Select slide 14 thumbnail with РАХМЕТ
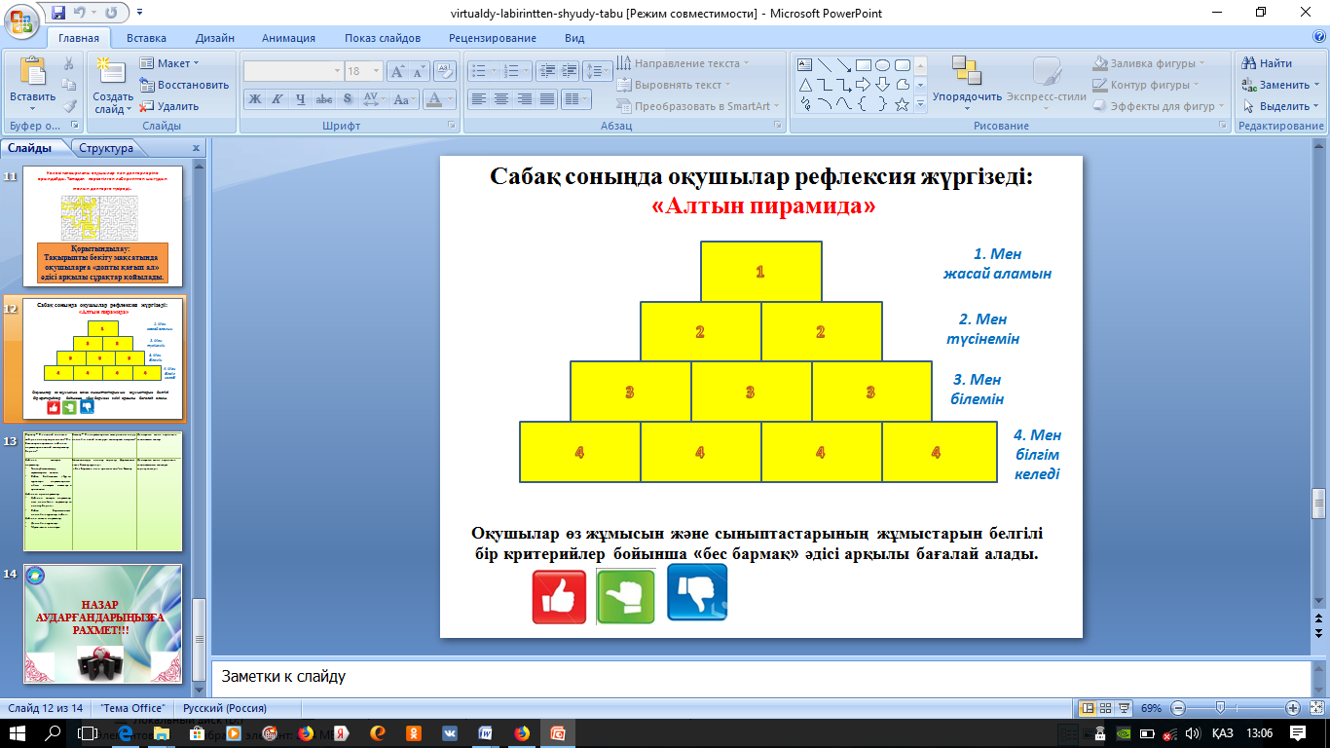This screenshot has height=748, width=1330. [102, 623]
